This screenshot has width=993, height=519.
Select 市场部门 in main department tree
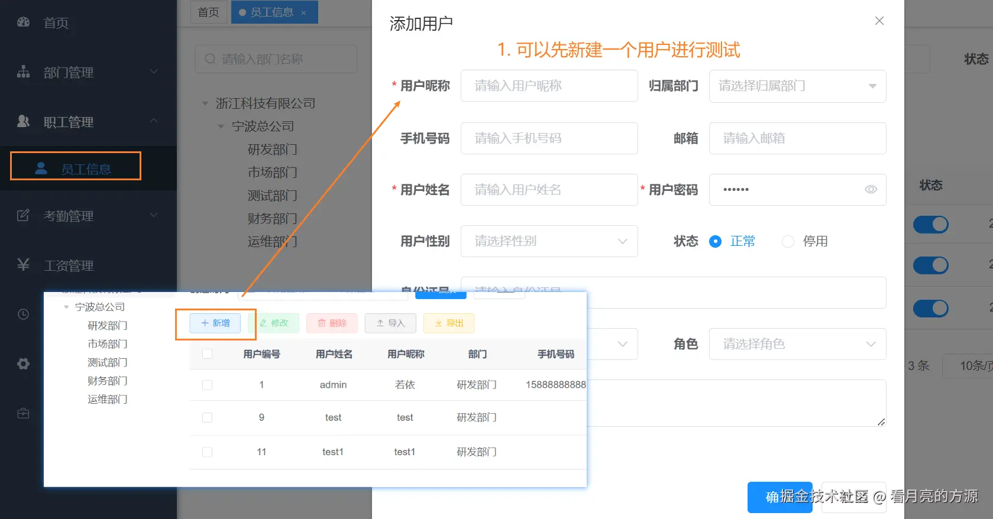pos(272,173)
